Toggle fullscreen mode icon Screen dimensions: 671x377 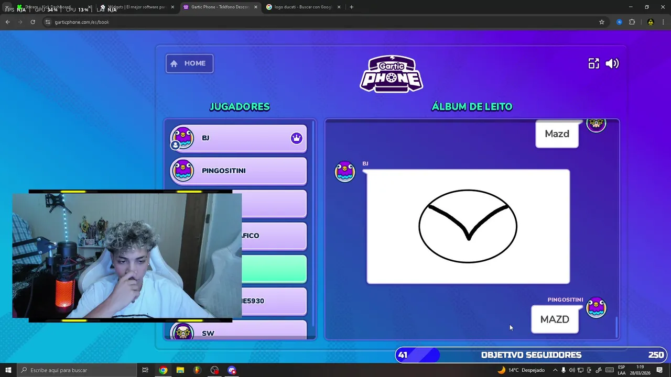pyautogui.click(x=593, y=63)
